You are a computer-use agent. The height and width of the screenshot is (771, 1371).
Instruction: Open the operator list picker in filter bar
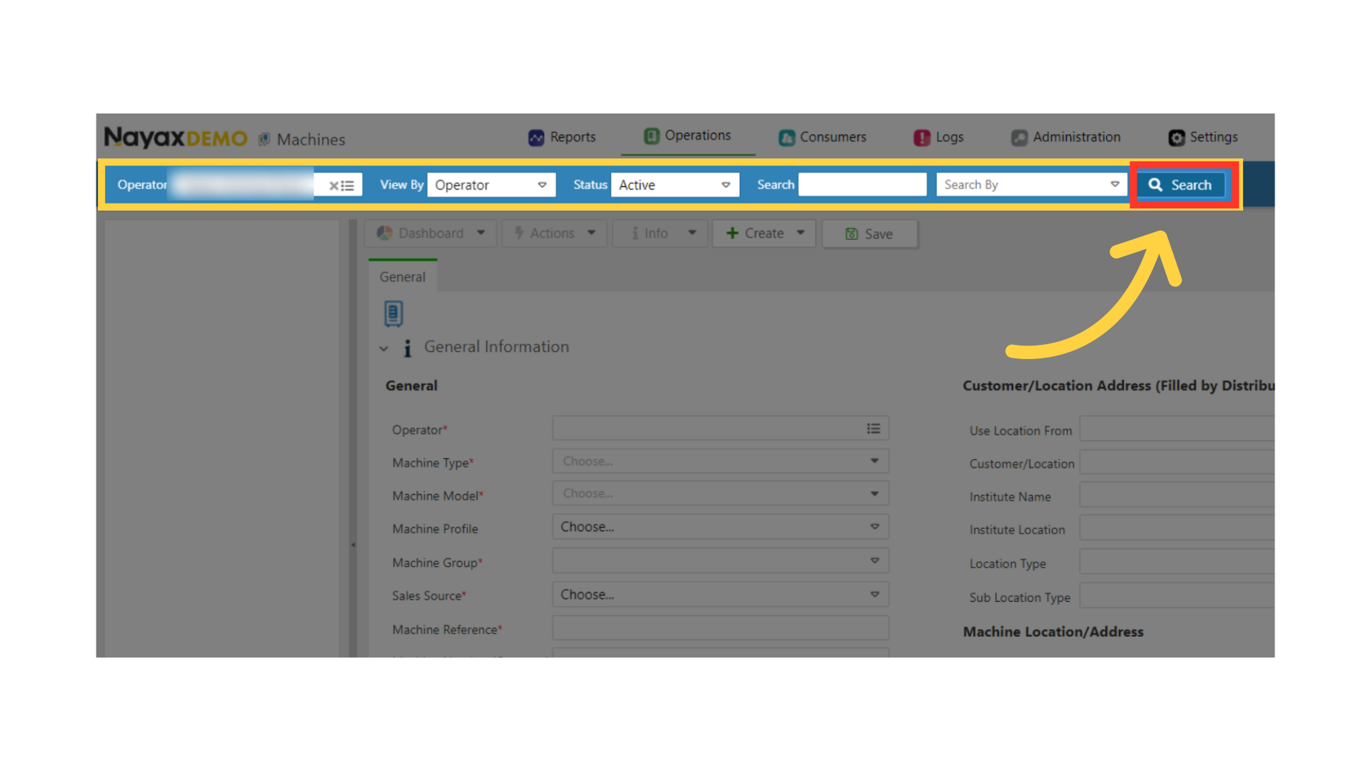pos(348,186)
